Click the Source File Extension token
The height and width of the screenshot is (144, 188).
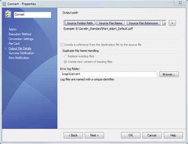tap(143, 23)
